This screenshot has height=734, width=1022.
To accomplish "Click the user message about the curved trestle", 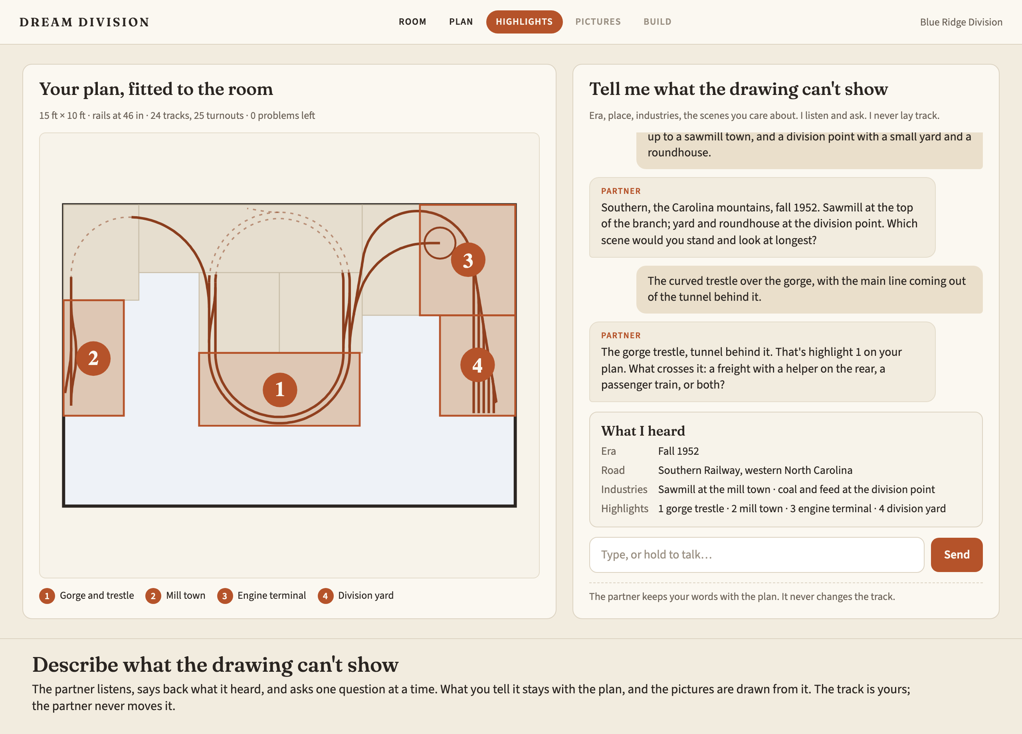I will [809, 289].
